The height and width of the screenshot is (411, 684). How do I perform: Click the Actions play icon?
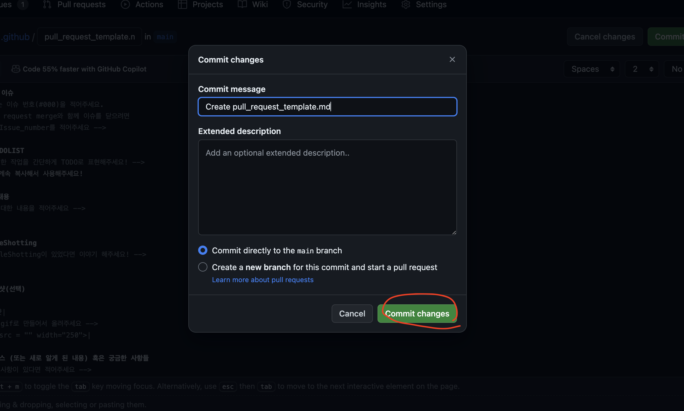[125, 4]
